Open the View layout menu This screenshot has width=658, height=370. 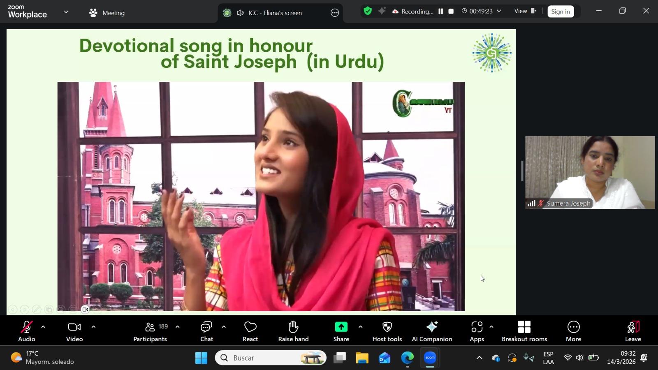point(525,11)
